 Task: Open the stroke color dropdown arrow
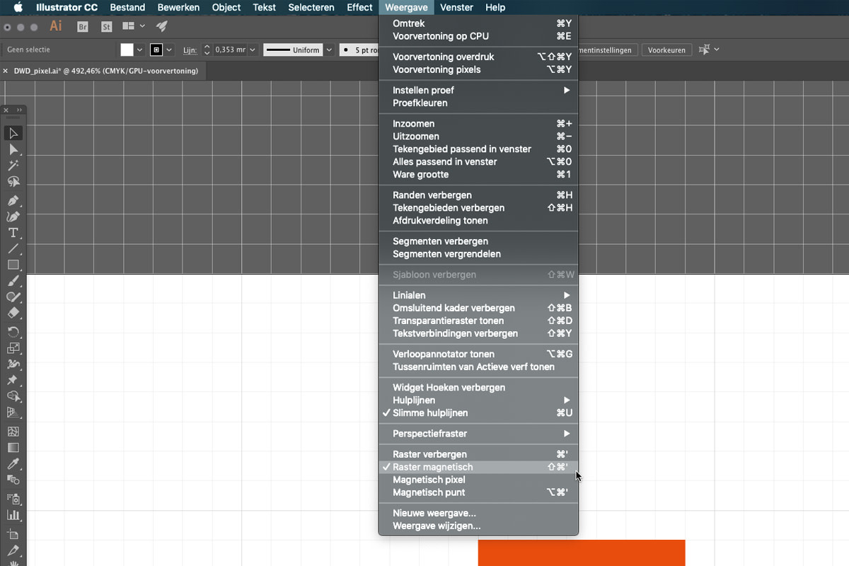[x=169, y=50]
